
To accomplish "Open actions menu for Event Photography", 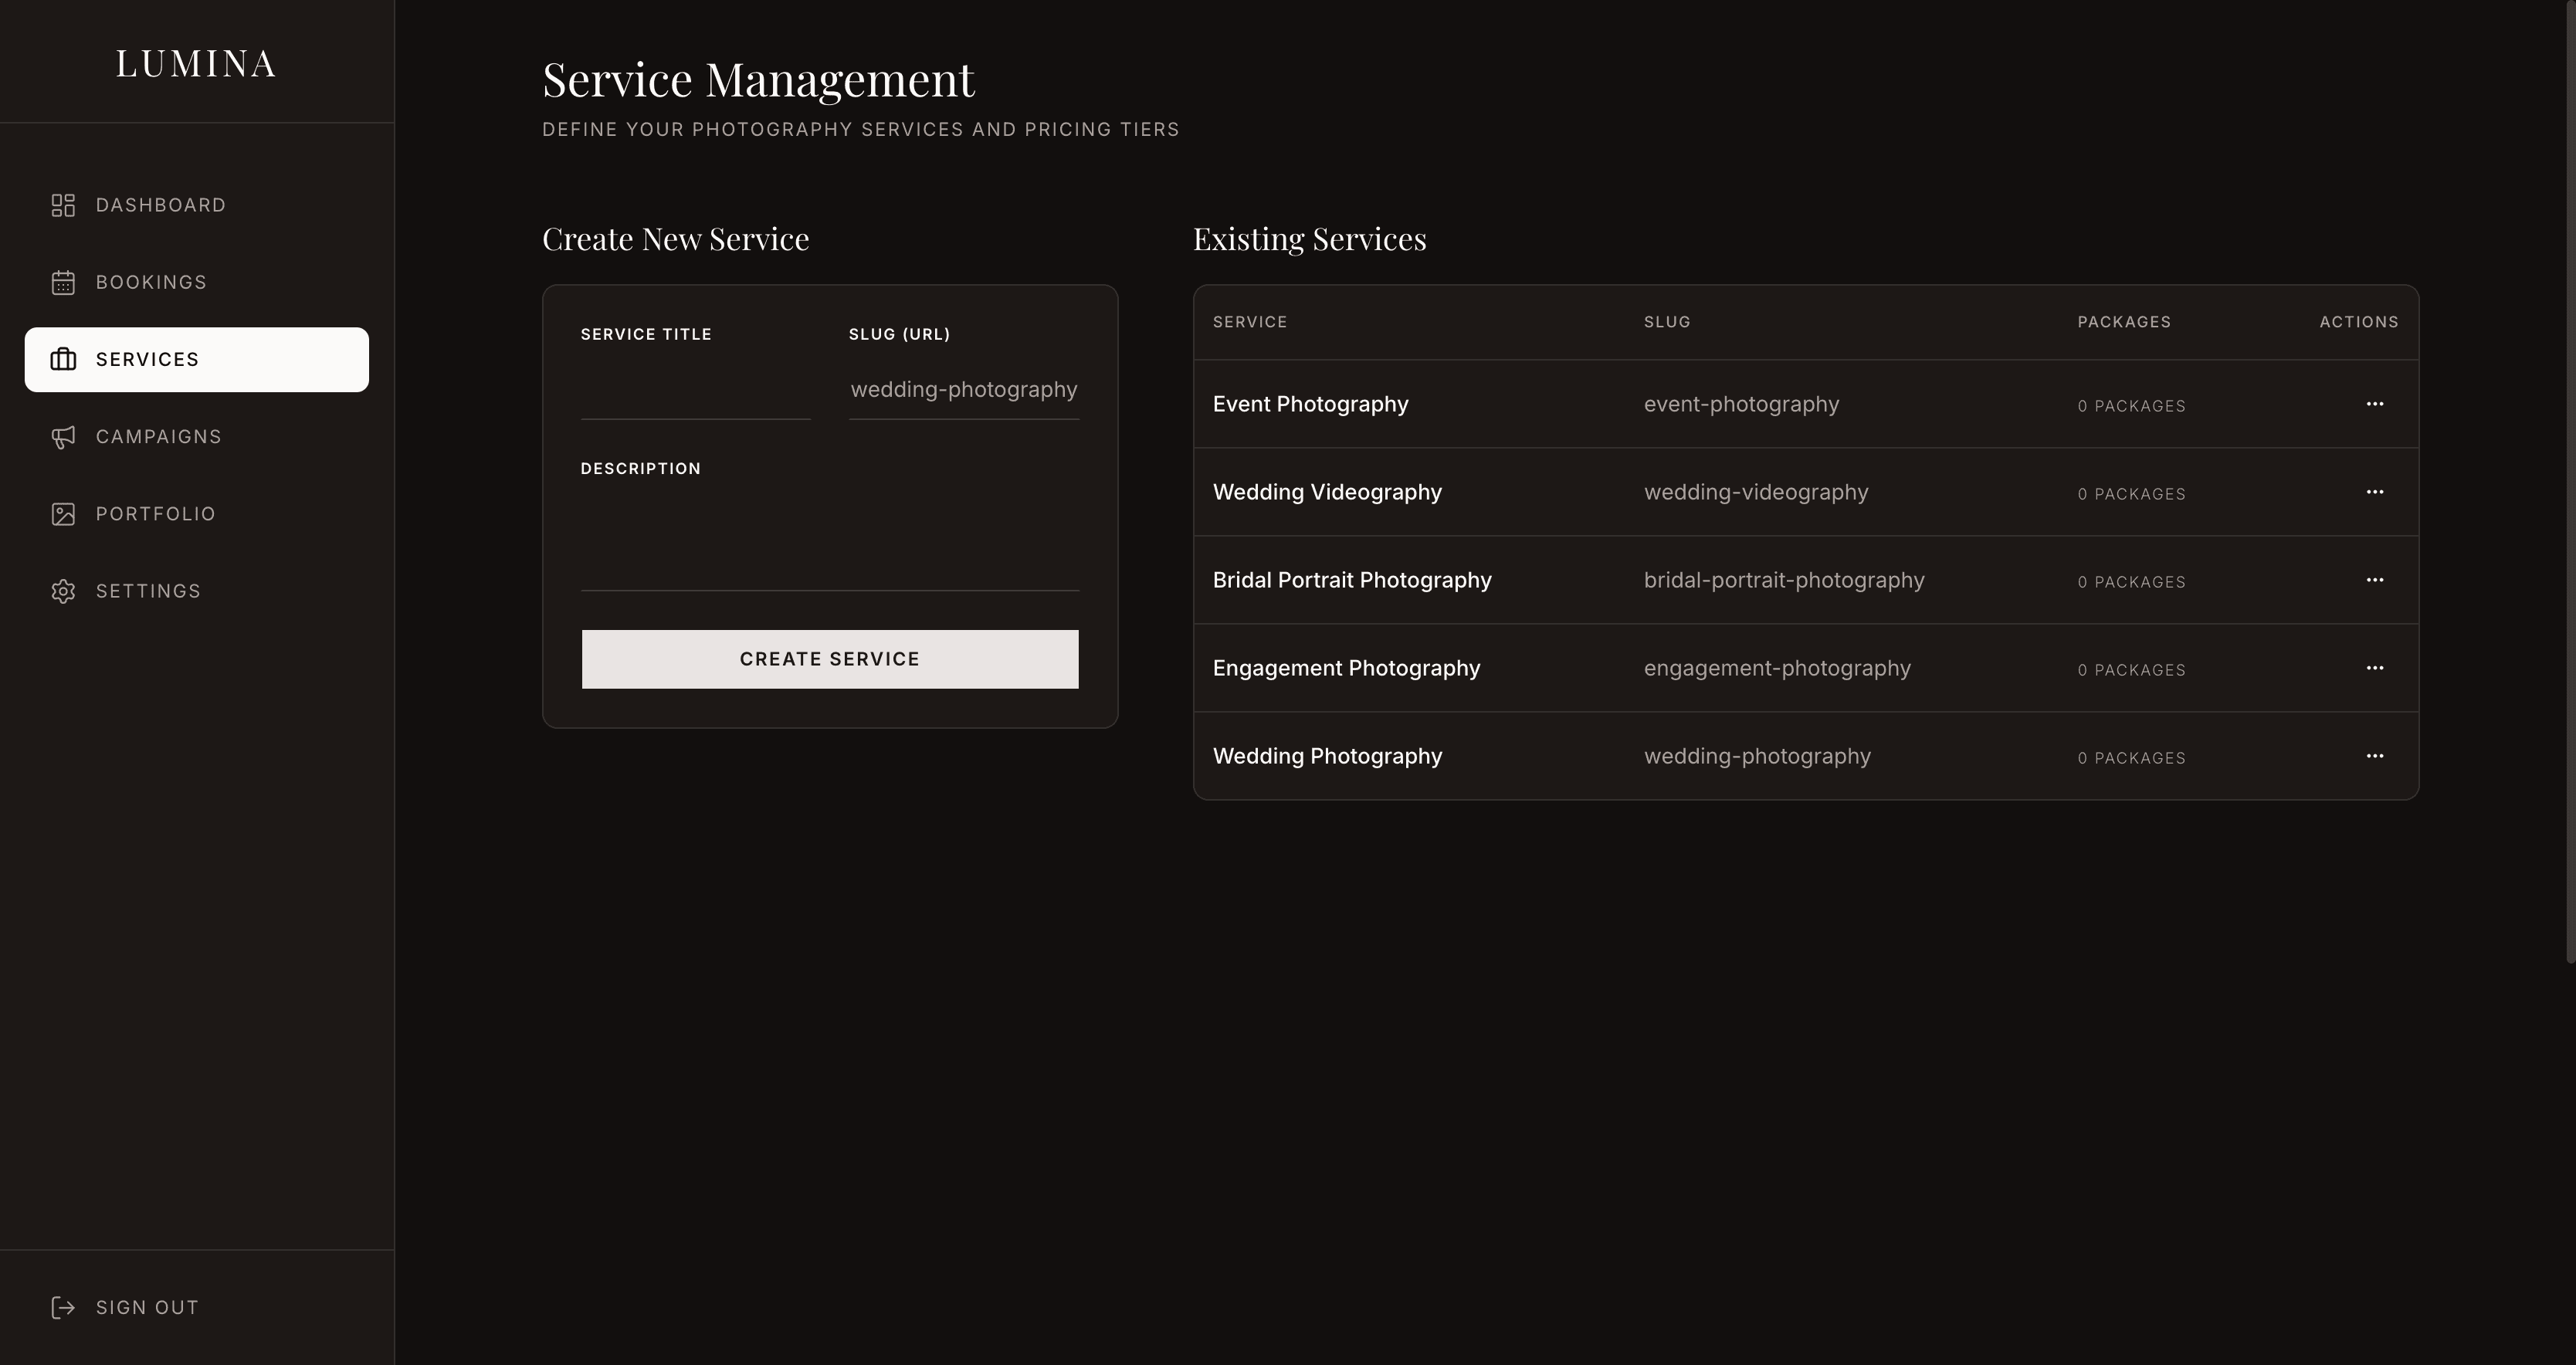I will pyautogui.click(x=2375, y=404).
